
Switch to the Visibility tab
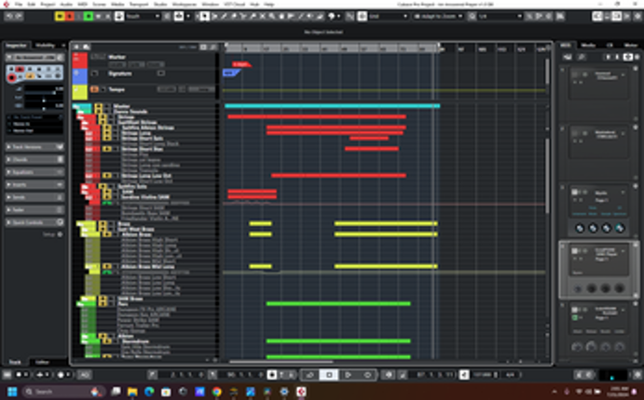(45, 45)
